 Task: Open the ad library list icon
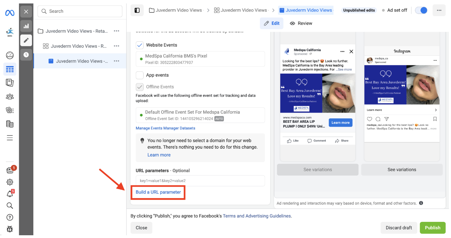(10, 110)
